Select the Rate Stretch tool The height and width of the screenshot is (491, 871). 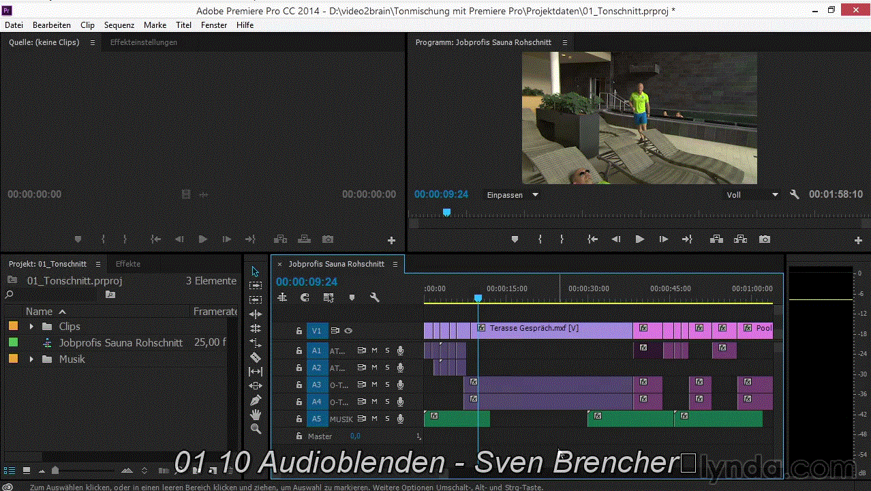coord(256,343)
